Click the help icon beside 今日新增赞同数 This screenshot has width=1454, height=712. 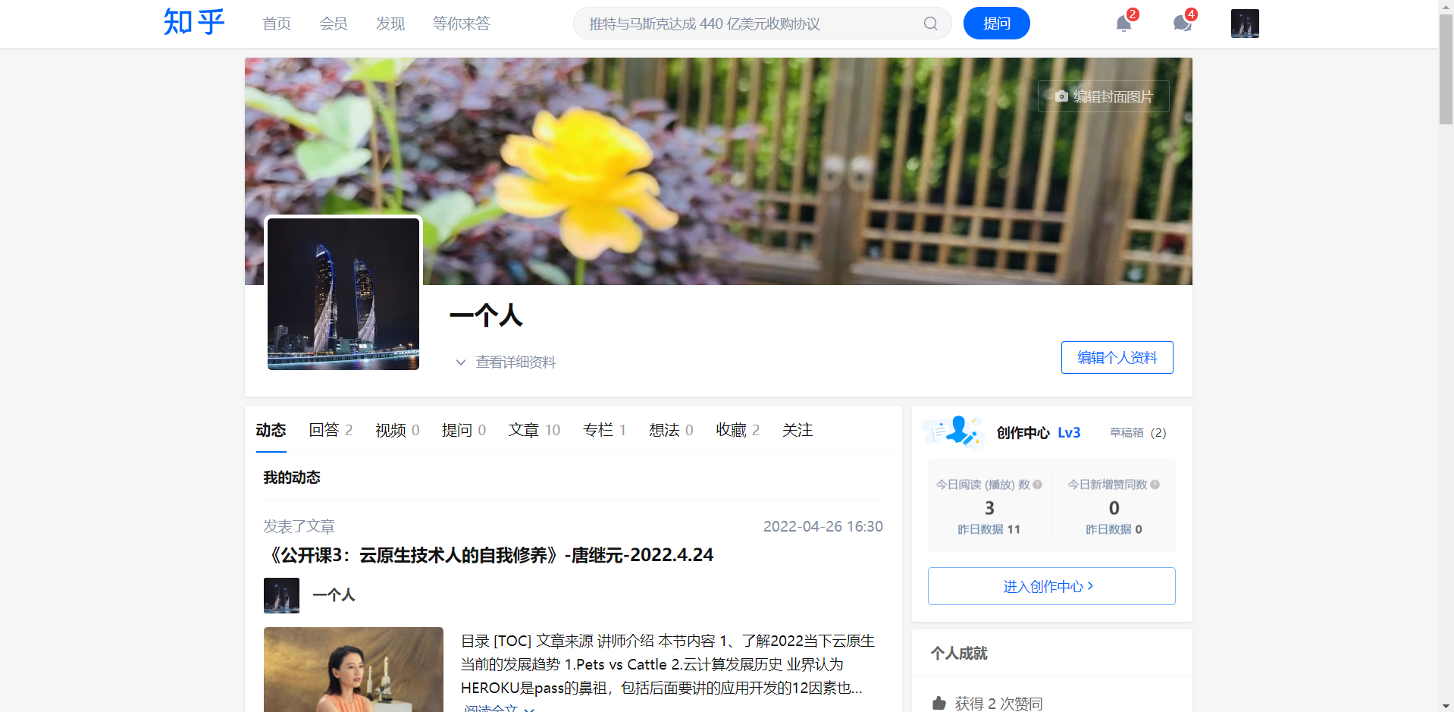(1155, 485)
